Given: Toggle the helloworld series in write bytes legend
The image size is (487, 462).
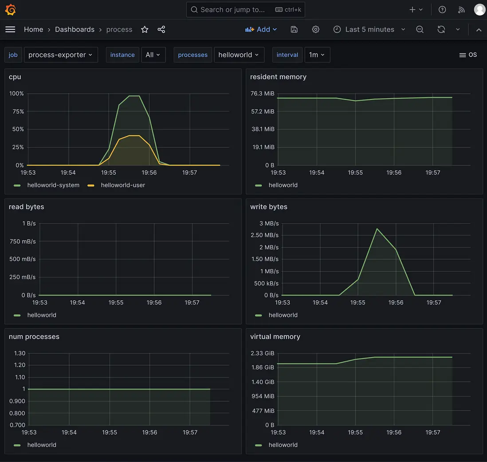Looking at the screenshot, I should (x=283, y=315).
